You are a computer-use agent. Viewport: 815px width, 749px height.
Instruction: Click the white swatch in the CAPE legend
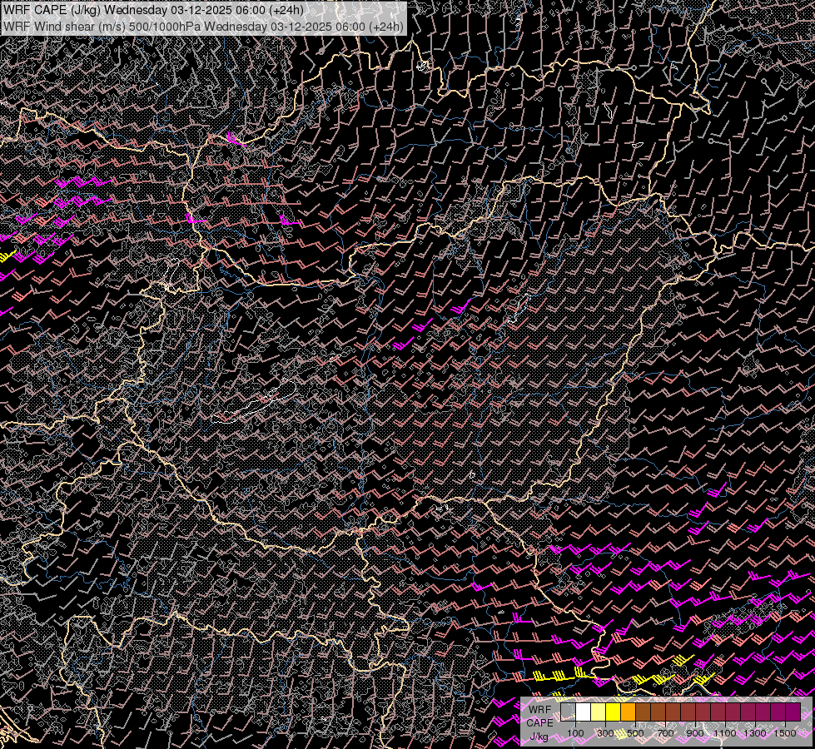584,712
